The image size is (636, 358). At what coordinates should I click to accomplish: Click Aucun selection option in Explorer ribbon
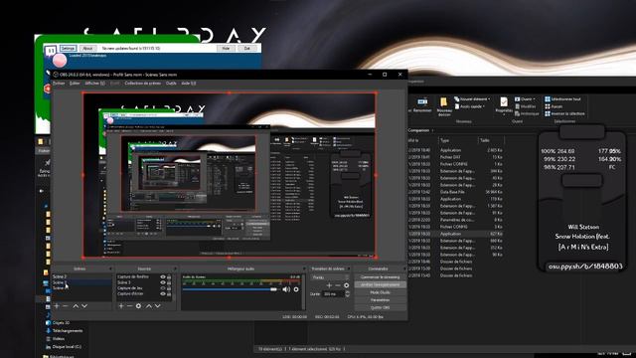pos(554,106)
